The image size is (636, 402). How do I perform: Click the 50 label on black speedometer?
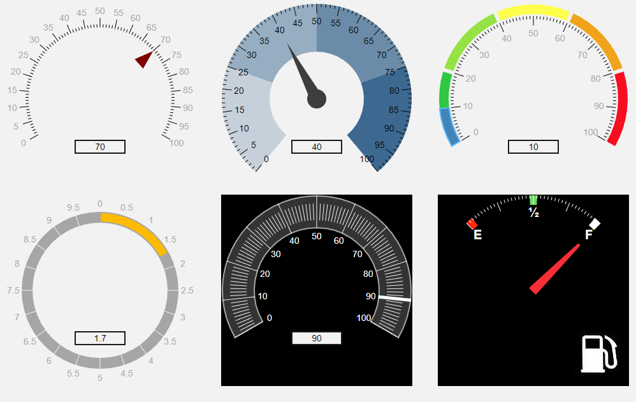317,237
